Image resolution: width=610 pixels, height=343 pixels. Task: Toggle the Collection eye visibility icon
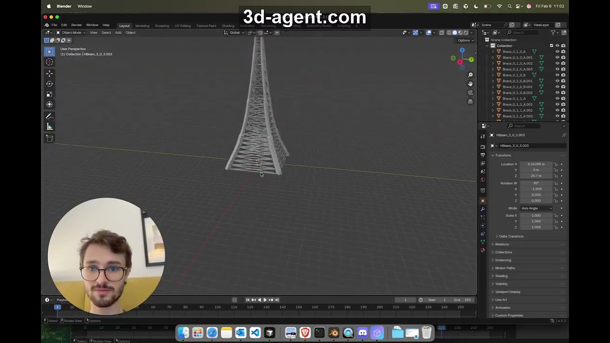(x=557, y=46)
